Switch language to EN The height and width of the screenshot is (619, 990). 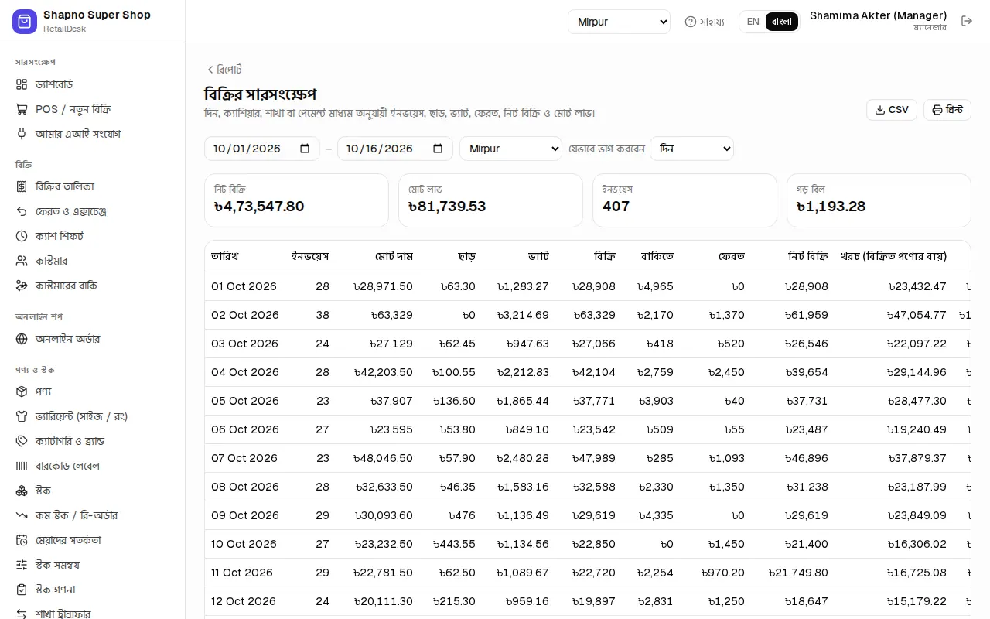[x=753, y=22]
